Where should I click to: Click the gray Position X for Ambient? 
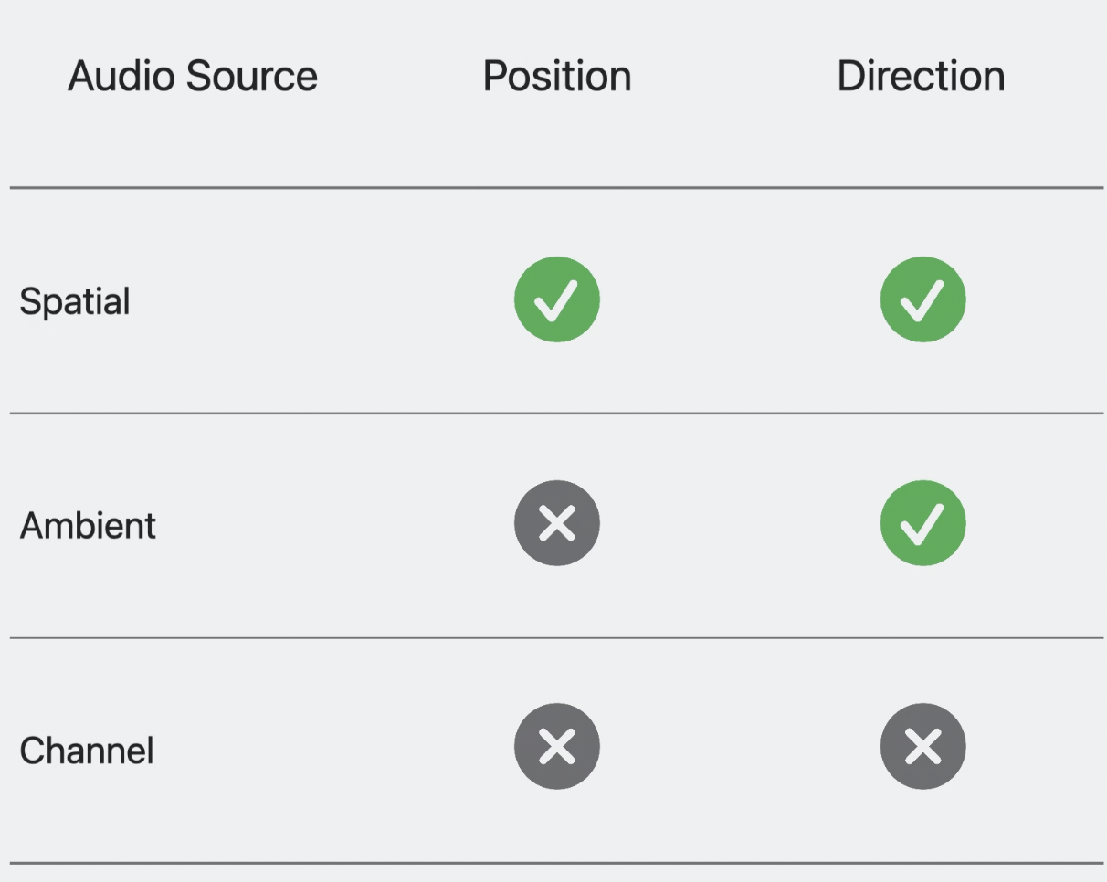(557, 523)
